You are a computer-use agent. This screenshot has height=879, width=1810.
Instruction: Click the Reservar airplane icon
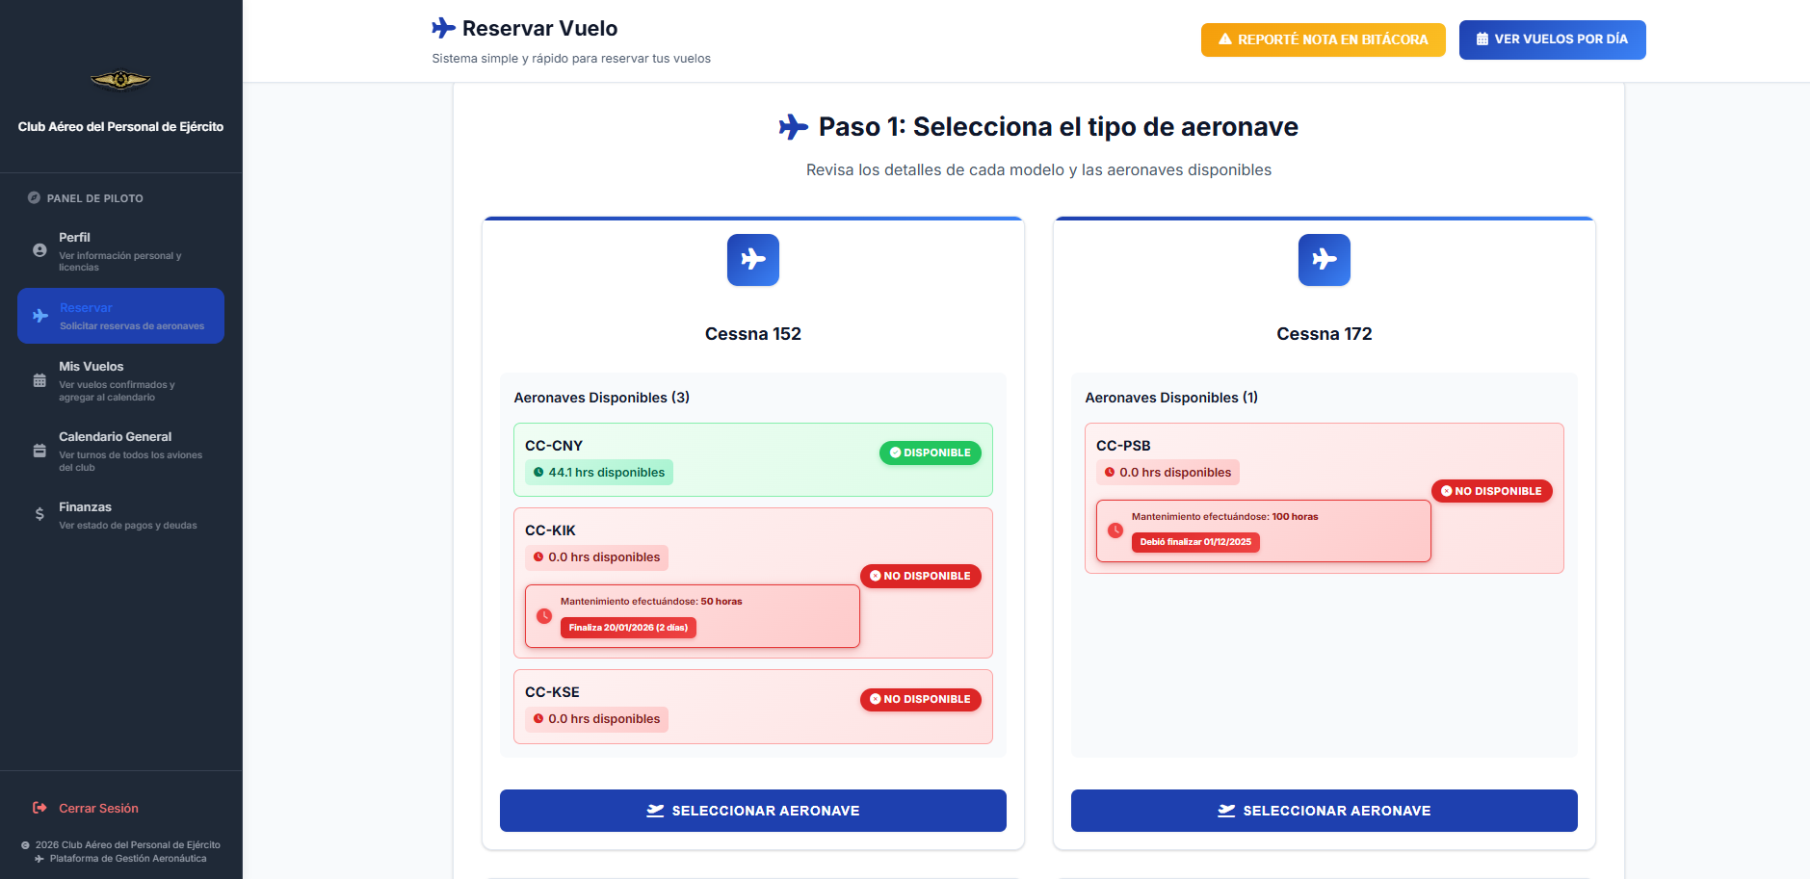(39, 316)
